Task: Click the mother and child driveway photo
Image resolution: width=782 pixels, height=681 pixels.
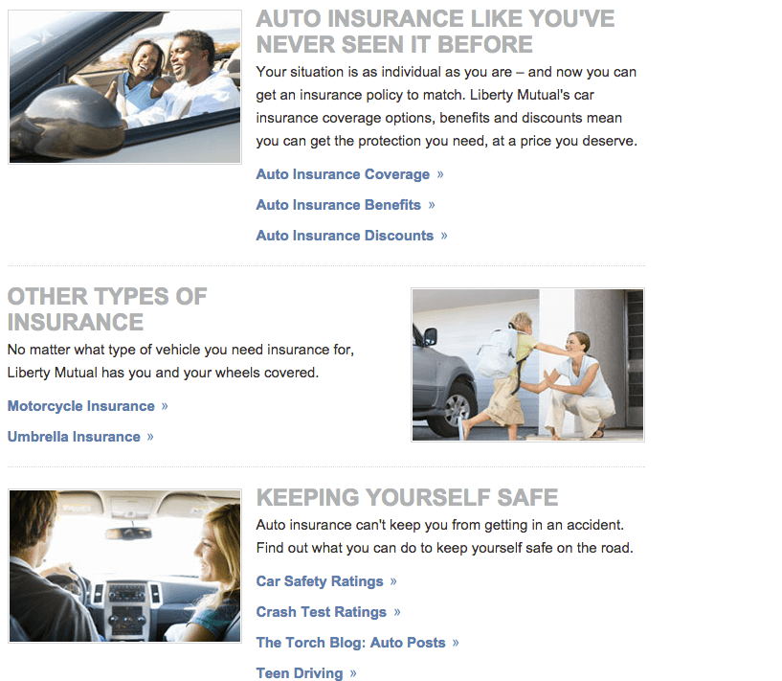Action: 527,365
